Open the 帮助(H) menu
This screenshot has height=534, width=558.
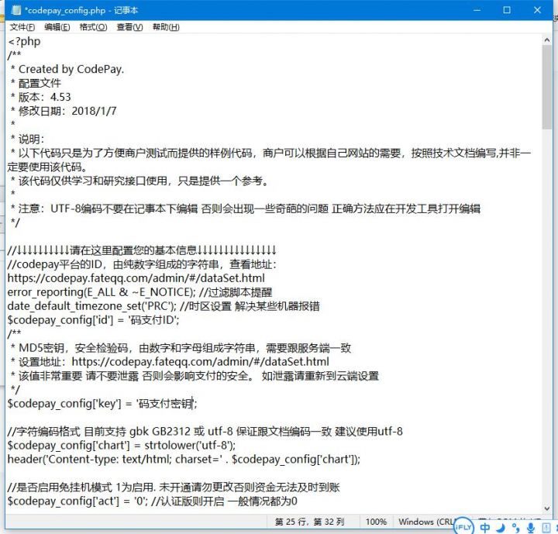click(x=166, y=27)
